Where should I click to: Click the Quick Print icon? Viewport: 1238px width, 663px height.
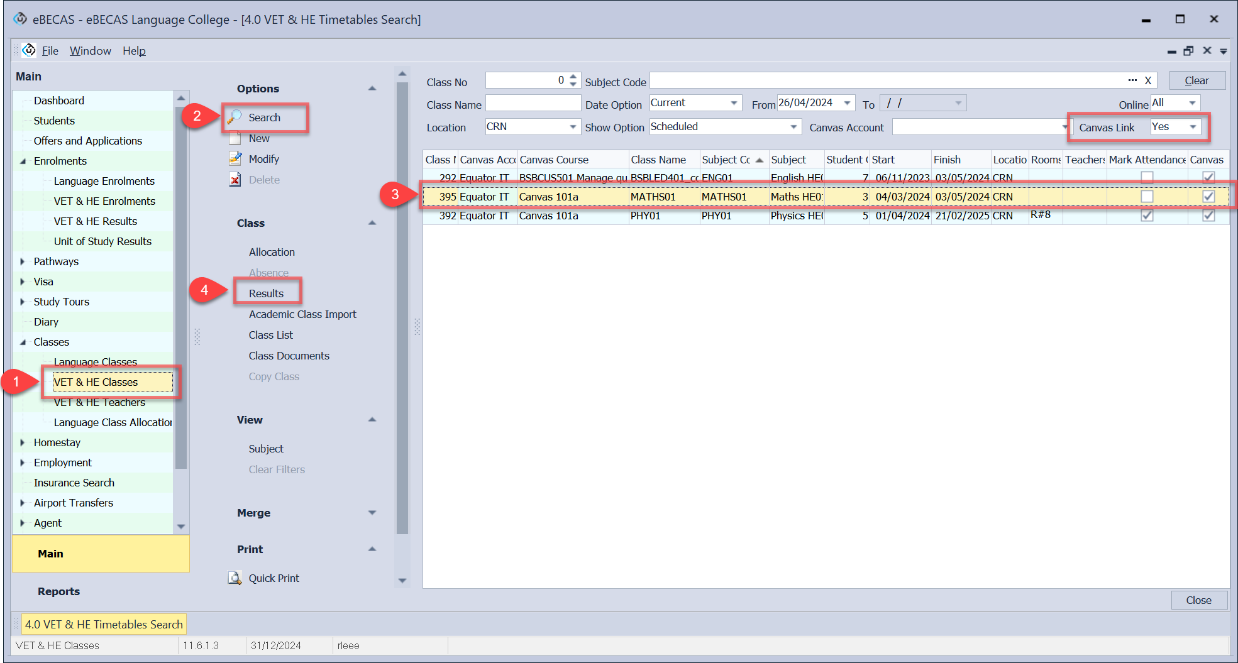tap(235, 578)
